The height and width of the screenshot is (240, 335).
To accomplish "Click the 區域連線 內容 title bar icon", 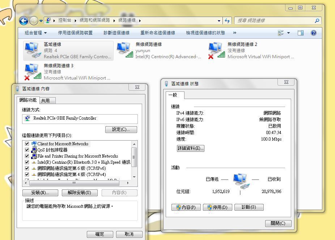I will pyautogui.click(x=17, y=89).
